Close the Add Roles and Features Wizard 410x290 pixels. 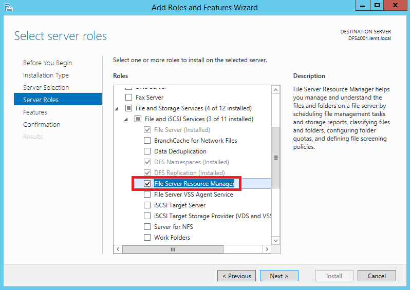[x=395, y=5]
